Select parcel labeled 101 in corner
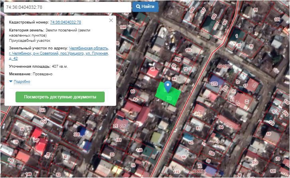The height and width of the screenshot is (178, 290). tap(277, 19)
